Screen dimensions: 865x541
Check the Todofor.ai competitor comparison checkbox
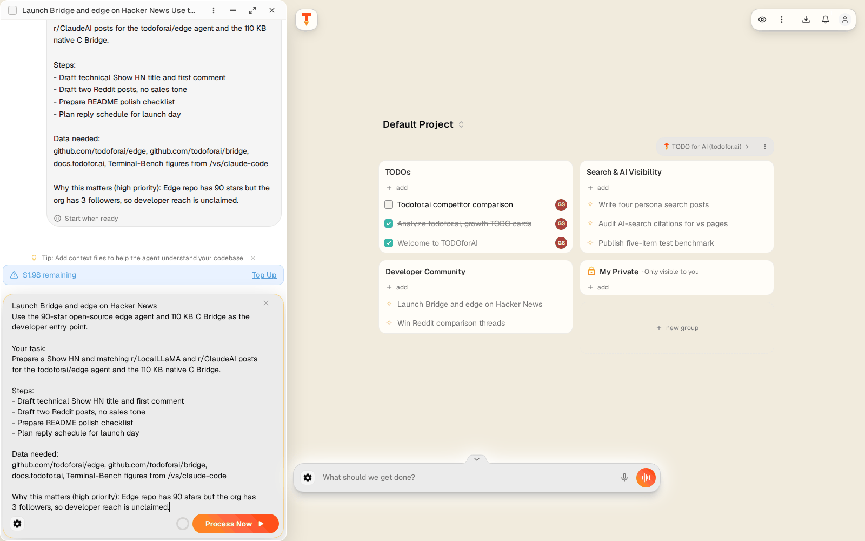pyautogui.click(x=389, y=204)
